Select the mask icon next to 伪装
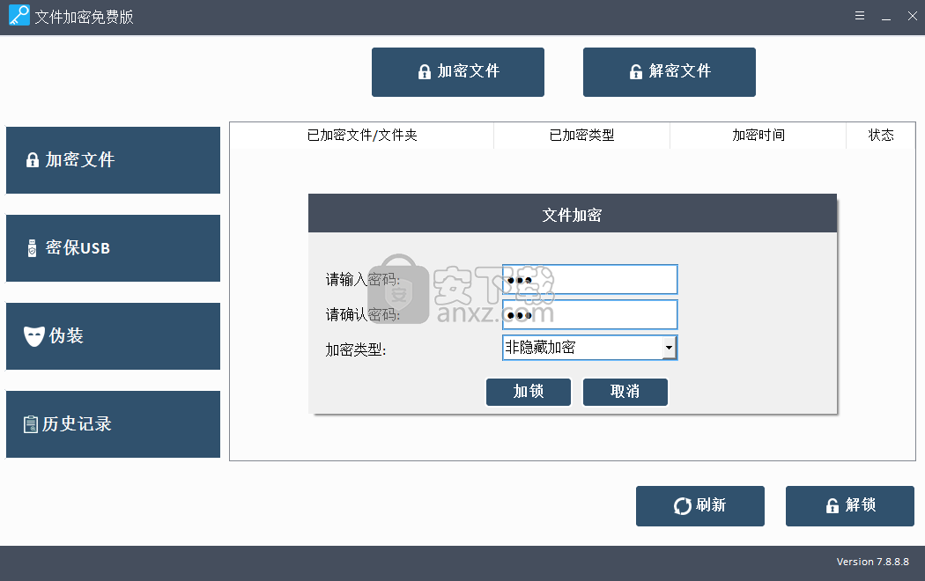 33,335
